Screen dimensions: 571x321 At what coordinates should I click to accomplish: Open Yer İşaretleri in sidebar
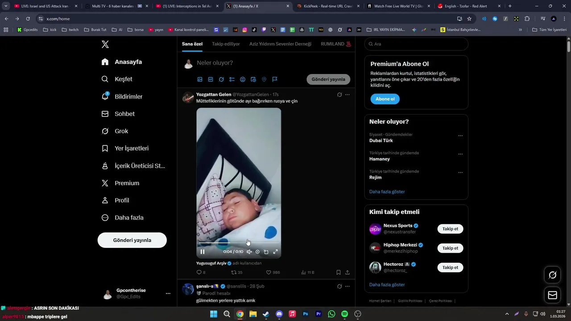point(125,148)
